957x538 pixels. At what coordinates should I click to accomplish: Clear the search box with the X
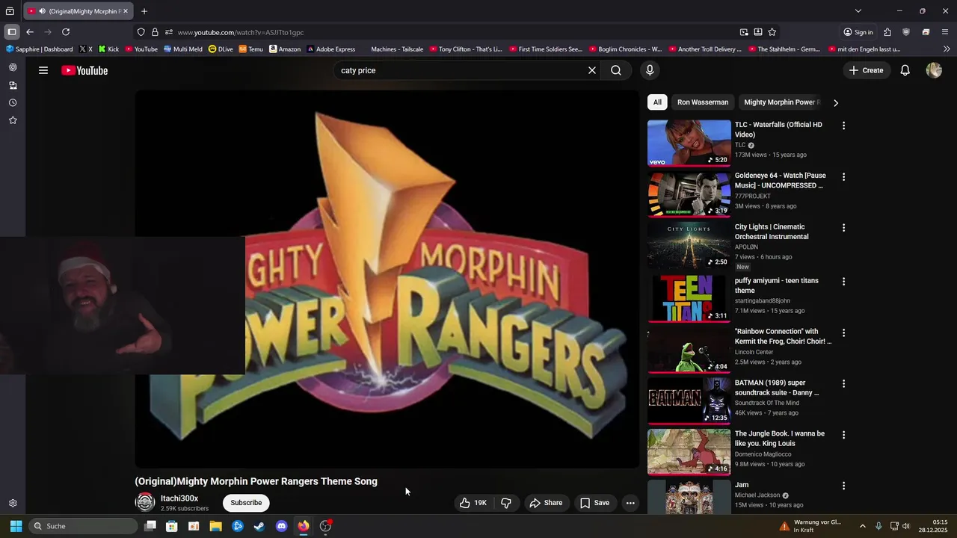point(592,70)
